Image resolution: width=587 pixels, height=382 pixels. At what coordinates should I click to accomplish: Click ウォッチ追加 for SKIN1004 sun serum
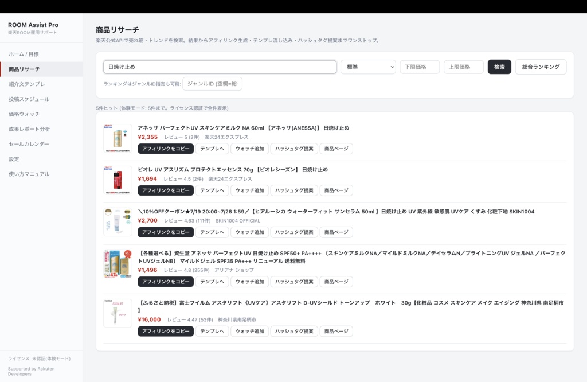[249, 232]
